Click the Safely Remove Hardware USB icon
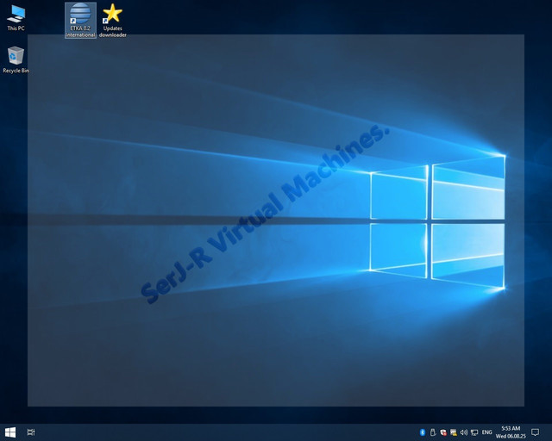 click(433, 432)
